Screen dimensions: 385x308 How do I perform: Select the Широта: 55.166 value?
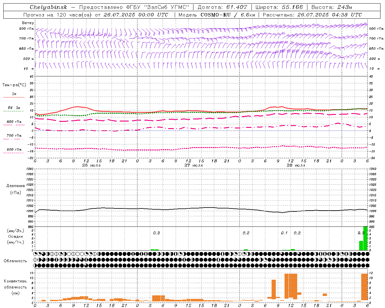pos(279,7)
